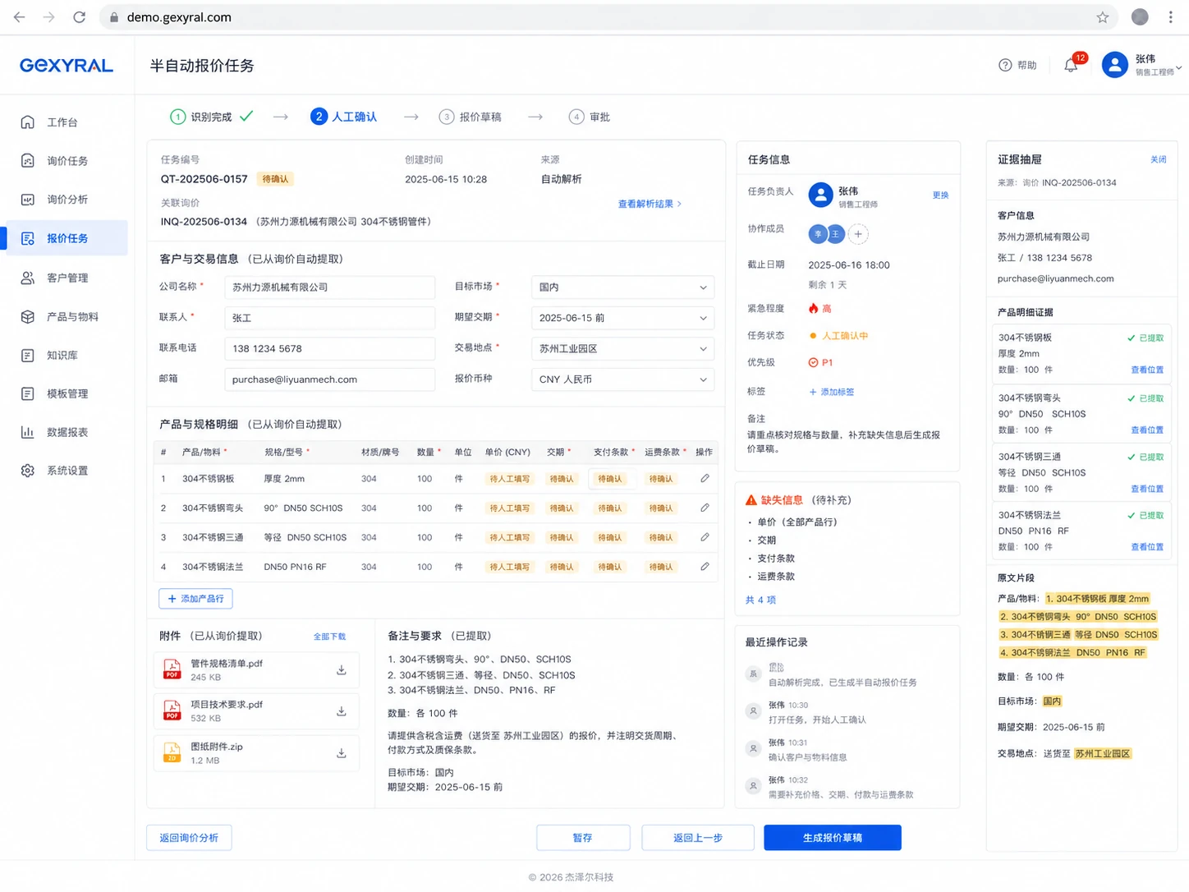Click the 邮箱 input field
Screen dimensions: 1189x892
point(329,379)
